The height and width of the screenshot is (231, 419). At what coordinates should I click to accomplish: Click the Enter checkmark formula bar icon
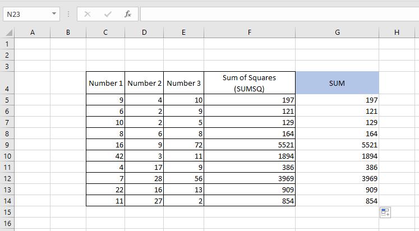click(x=108, y=14)
